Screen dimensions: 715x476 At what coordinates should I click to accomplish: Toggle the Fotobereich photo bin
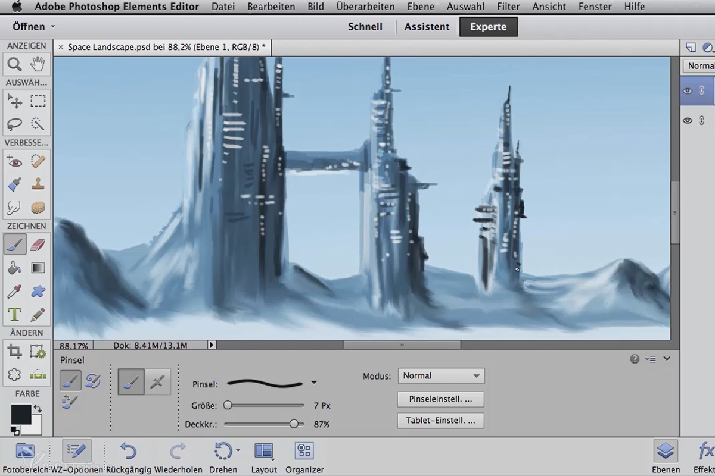click(26, 456)
